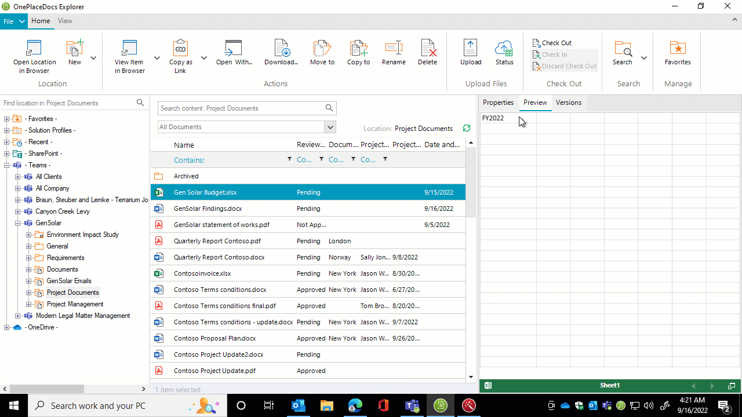Expand the Favorites tree node
The height and width of the screenshot is (417, 742).
pyautogui.click(x=7, y=119)
